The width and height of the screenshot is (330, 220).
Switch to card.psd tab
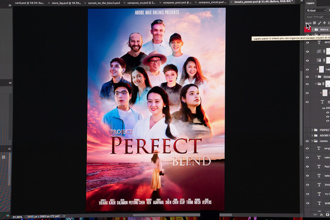pyautogui.click(x=29, y=3)
